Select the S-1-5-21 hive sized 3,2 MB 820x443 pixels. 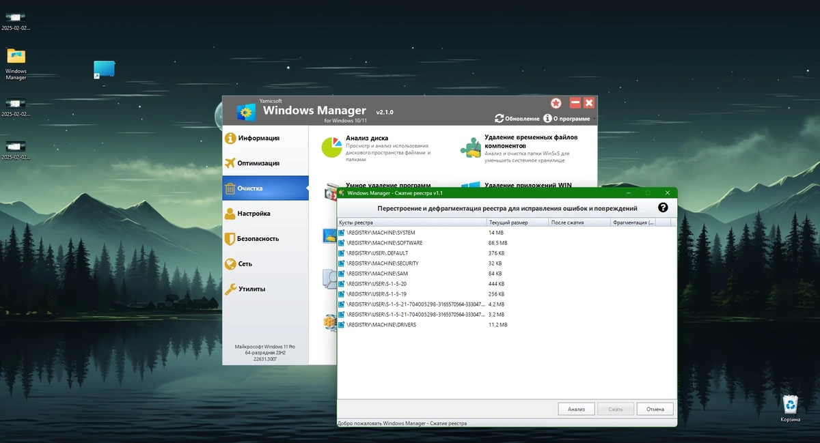[x=506, y=315]
